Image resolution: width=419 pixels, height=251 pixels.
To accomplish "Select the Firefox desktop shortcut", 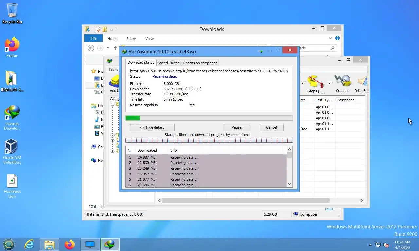I will pos(12,47).
